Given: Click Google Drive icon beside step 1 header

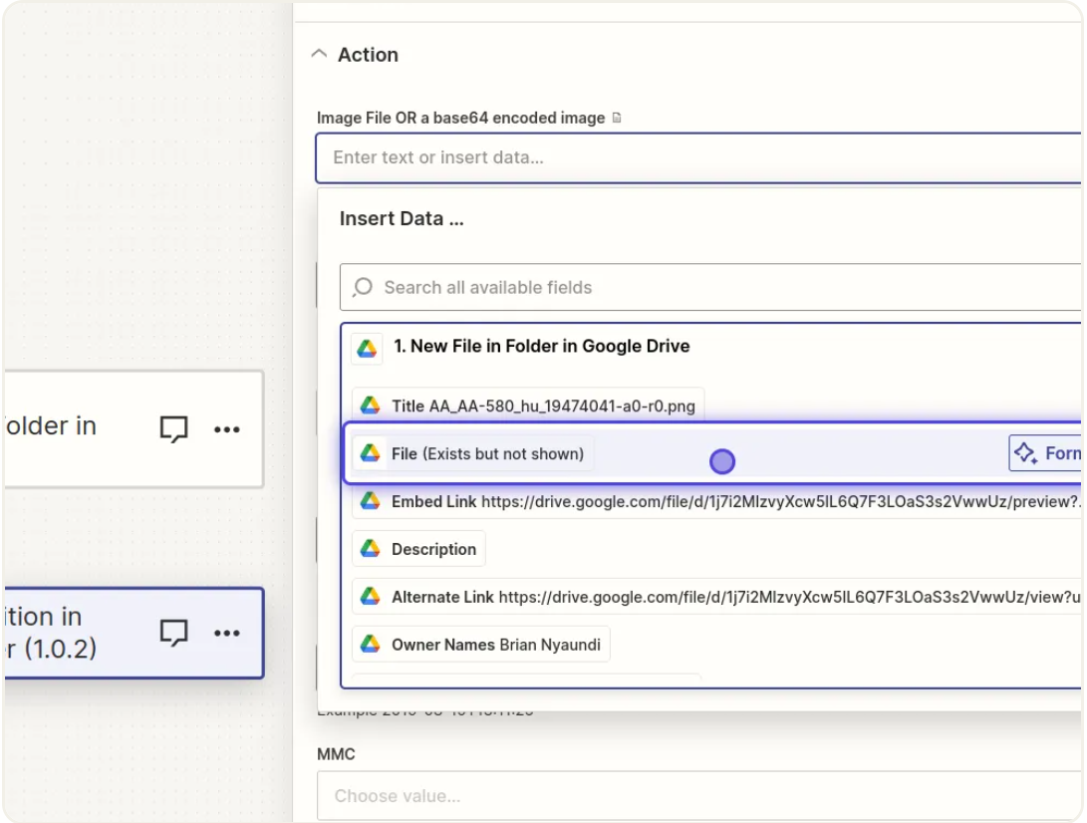Looking at the screenshot, I should (367, 348).
